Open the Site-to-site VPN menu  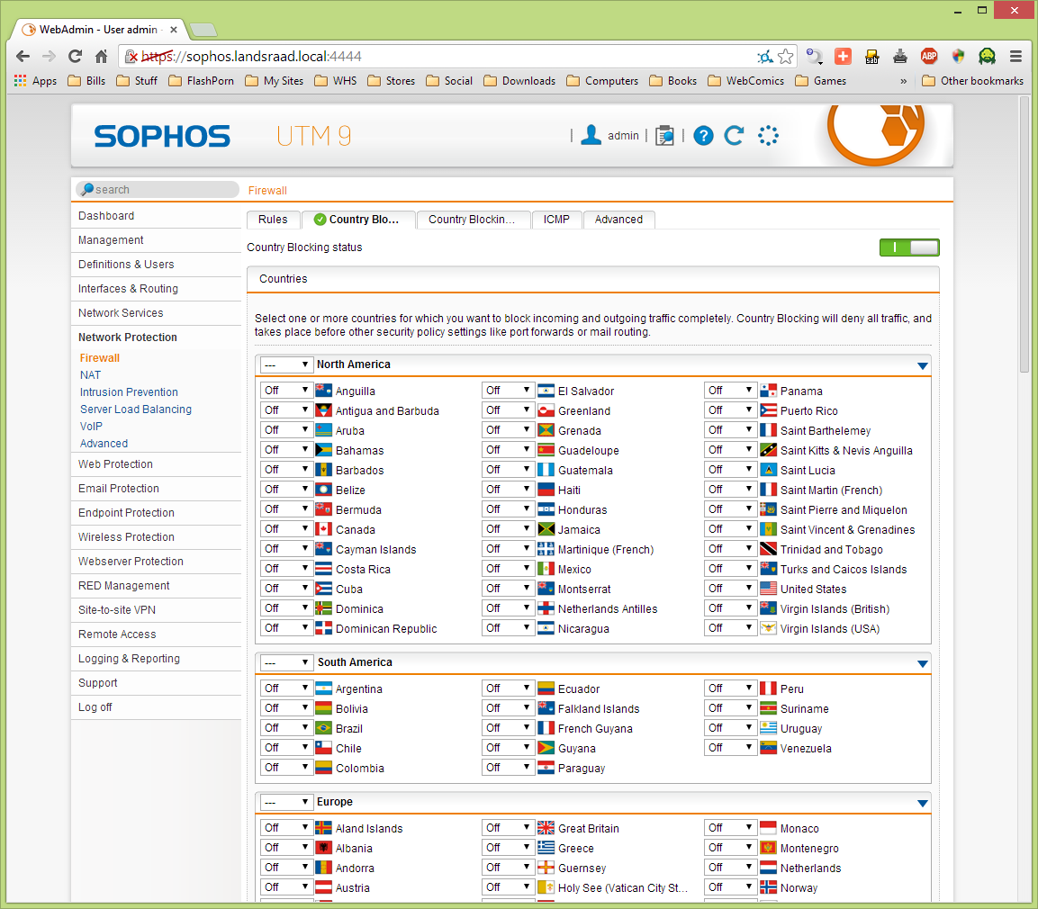(157, 609)
